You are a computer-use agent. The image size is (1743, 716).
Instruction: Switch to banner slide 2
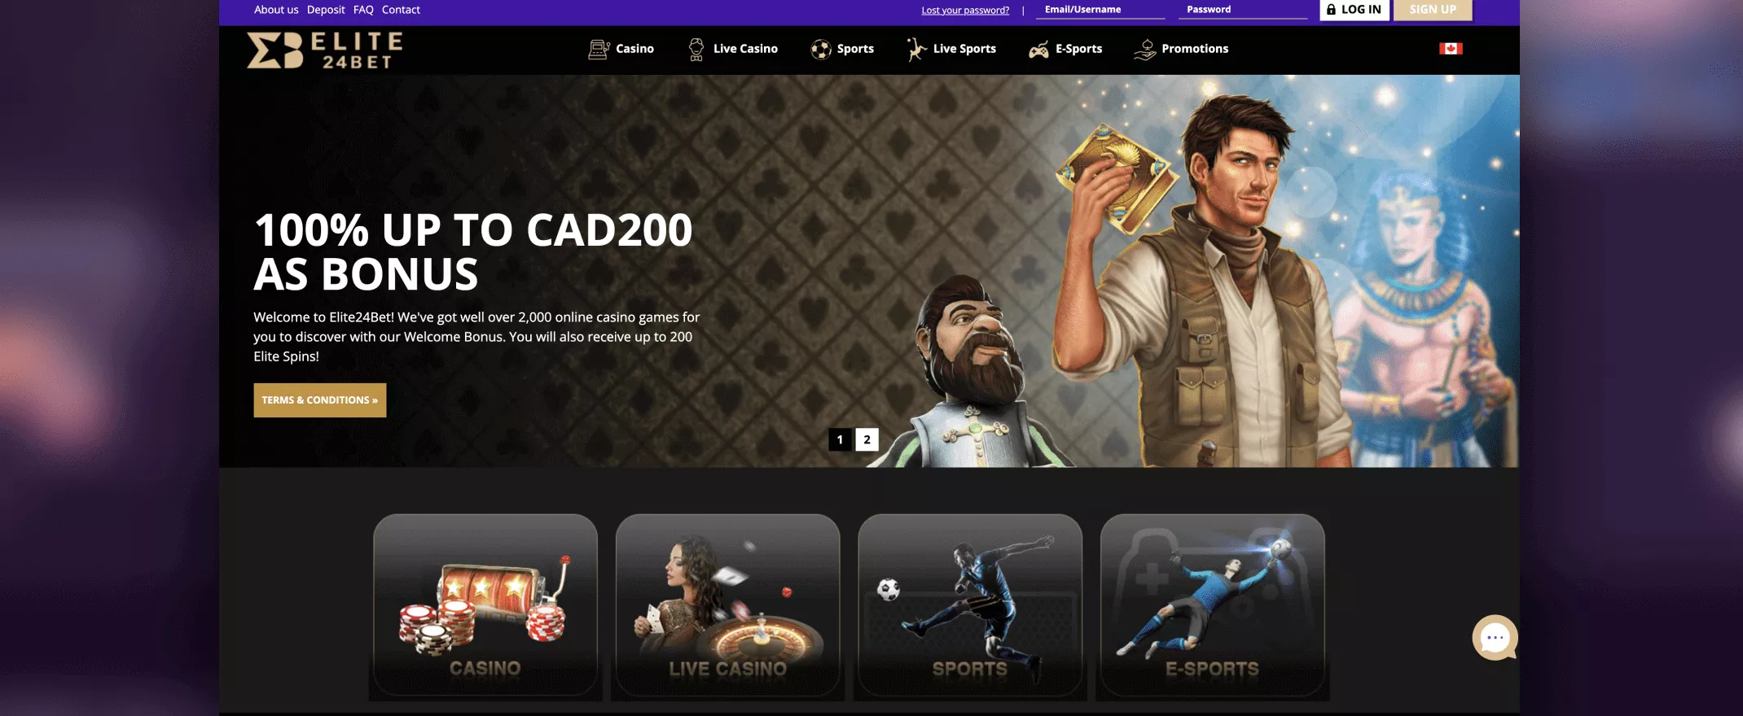tap(867, 439)
